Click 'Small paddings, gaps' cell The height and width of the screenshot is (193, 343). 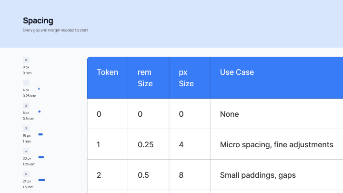(x=276, y=174)
